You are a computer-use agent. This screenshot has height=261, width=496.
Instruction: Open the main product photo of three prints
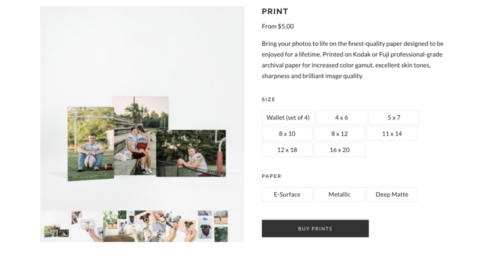tap(142, 108)
